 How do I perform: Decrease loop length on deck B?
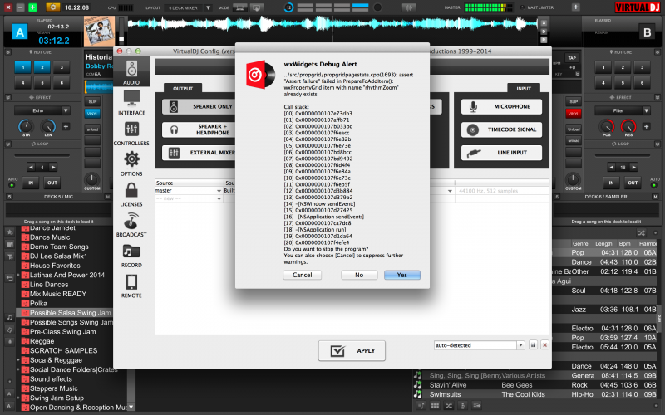point(612,168)
